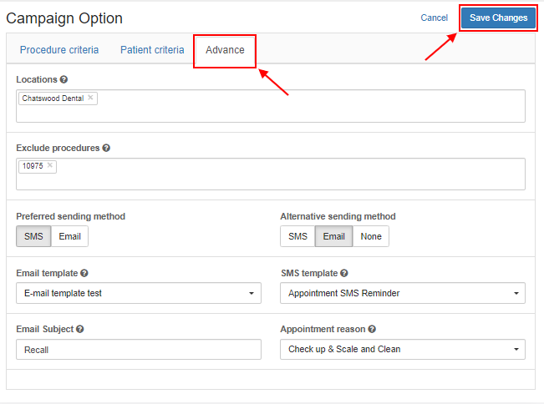The height and width of the screenshot is (404, 544).
Task: Click inside the Locations tag field
Action: click(271, 106)
